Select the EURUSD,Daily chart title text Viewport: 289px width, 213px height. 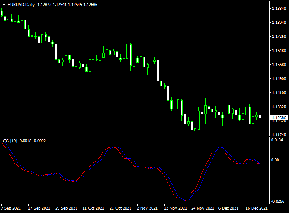pyautogui.click(x=21, y=4)
